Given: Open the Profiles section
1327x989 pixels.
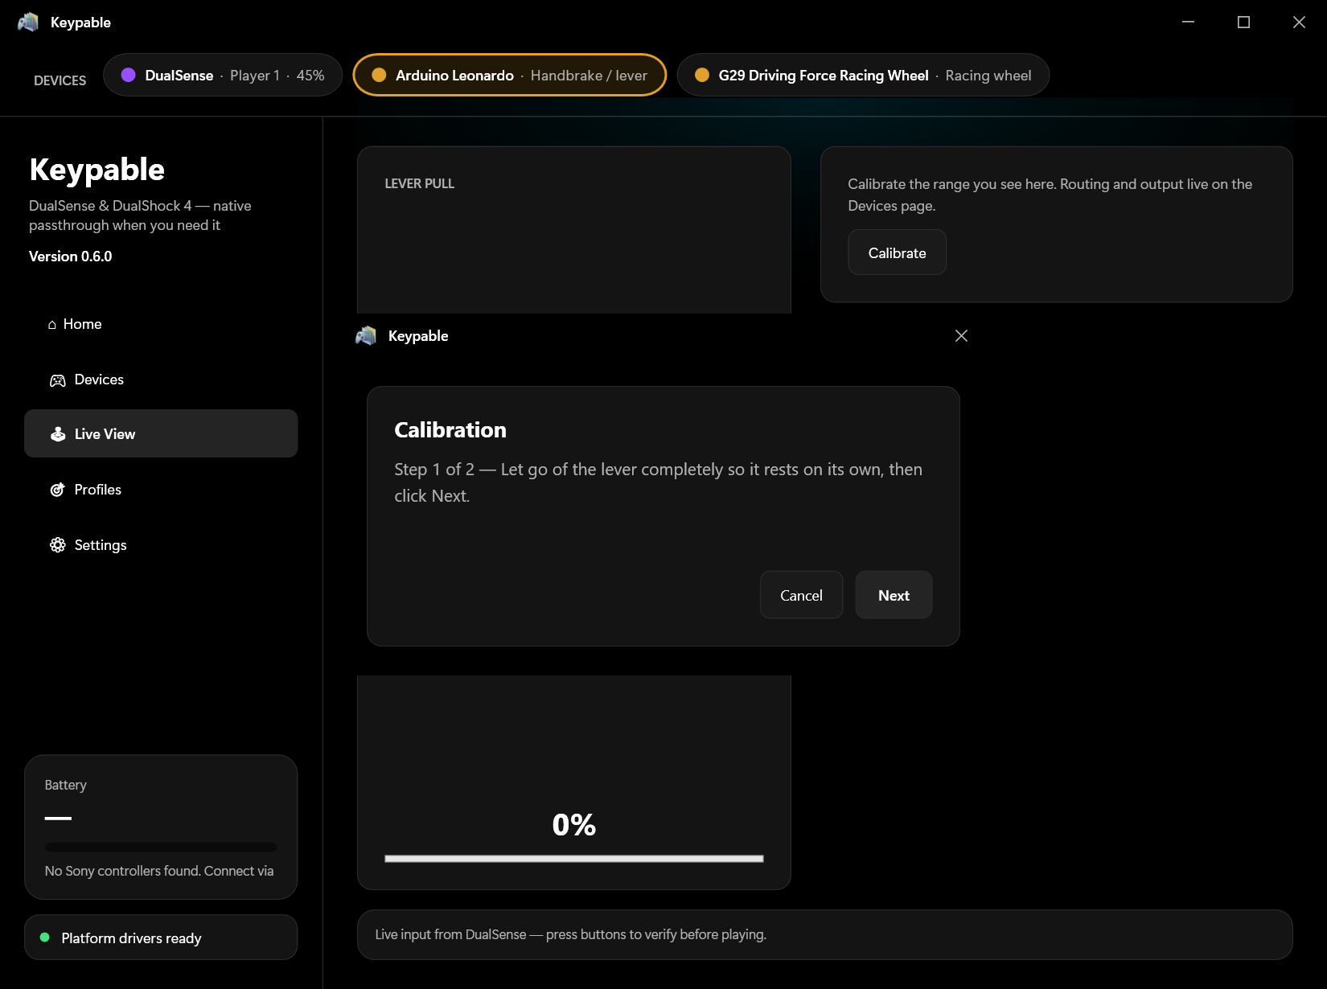Looking at the screenshot, I should pyautogui.click(x=161, y=490).
